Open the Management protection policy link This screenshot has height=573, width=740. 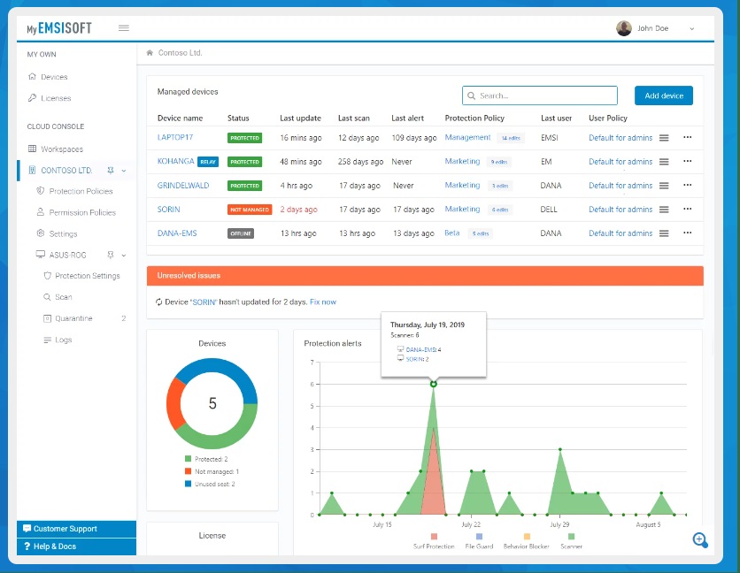point(467,137)
